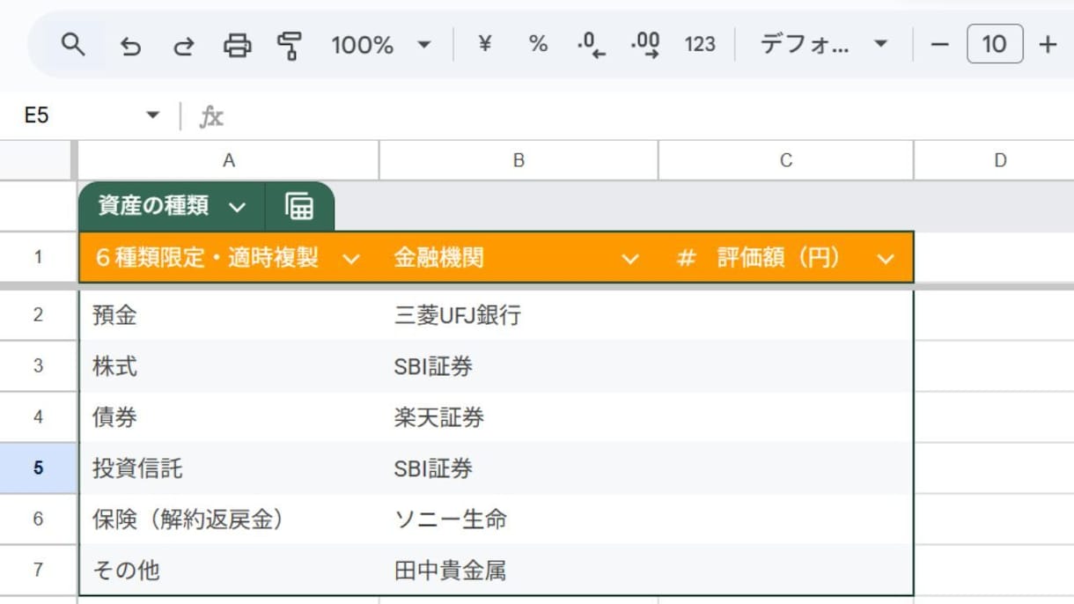Select the cell containing その他
The image size is (1074, 604).
[229, 571]
